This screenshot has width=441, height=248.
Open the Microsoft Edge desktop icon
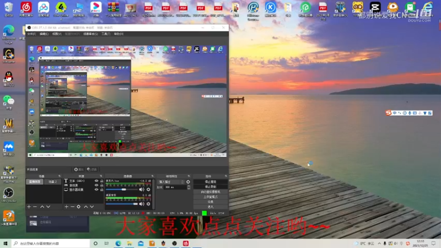pyautogui.click(x=9, y=34)
